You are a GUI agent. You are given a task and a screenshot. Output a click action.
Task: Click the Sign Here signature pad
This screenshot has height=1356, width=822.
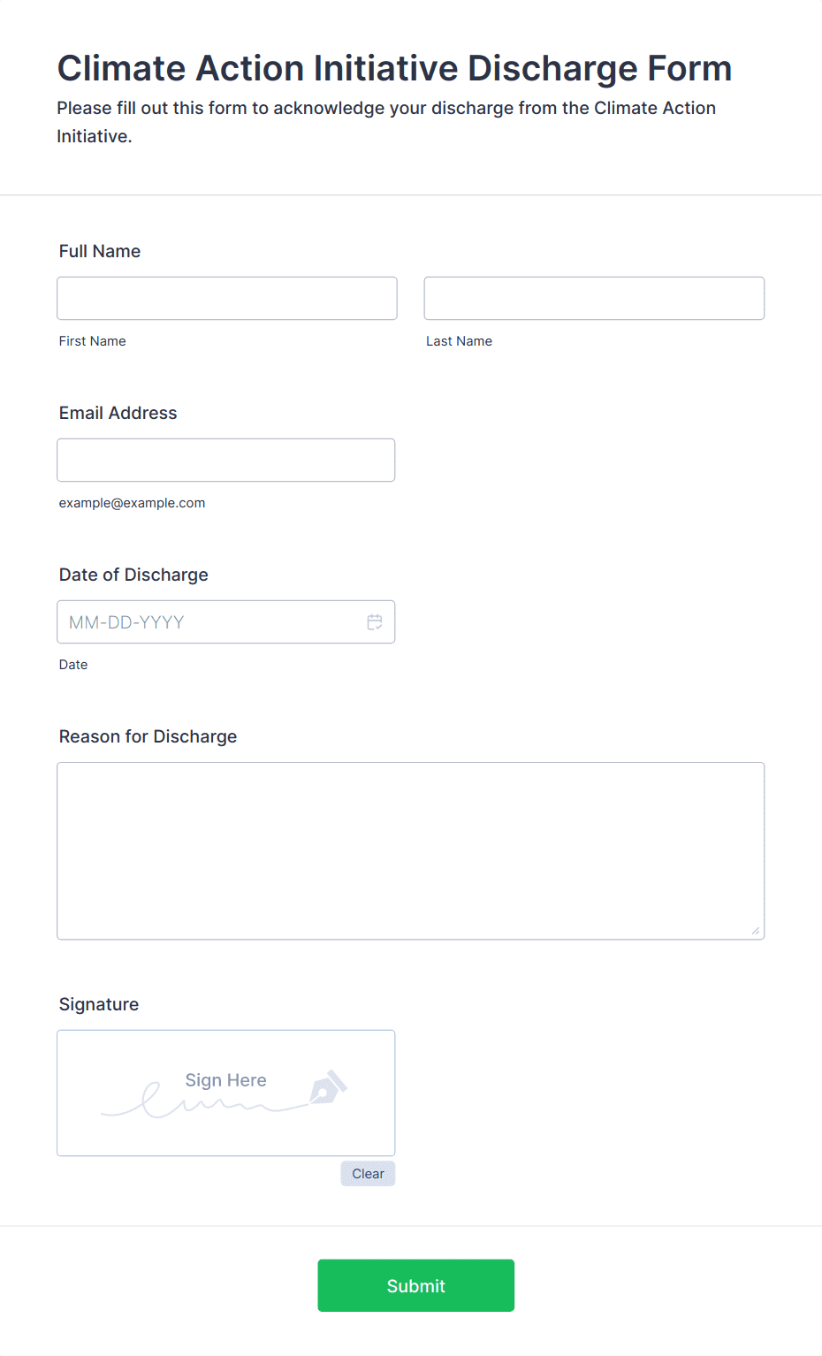coord(226,1093)
